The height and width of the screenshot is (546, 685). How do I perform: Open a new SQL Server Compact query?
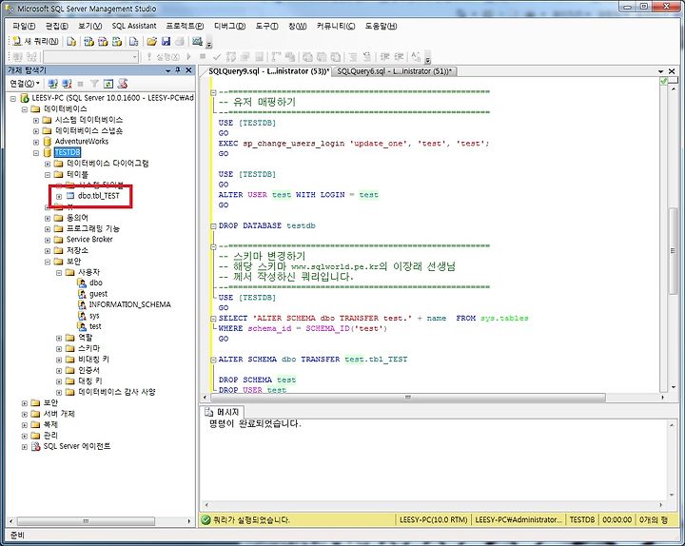134,42
